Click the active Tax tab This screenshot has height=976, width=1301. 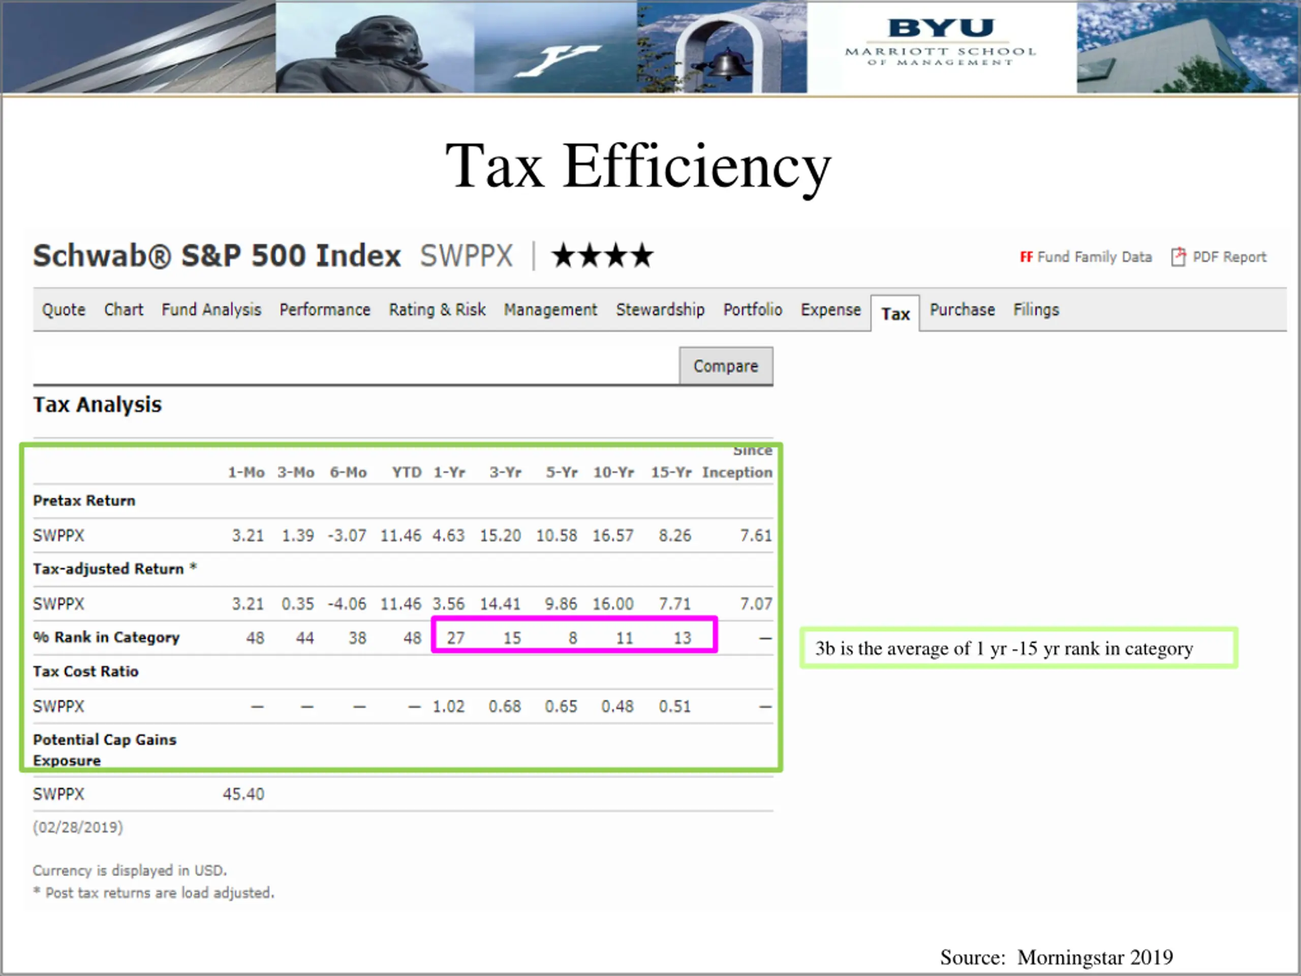tap(895, 314)
